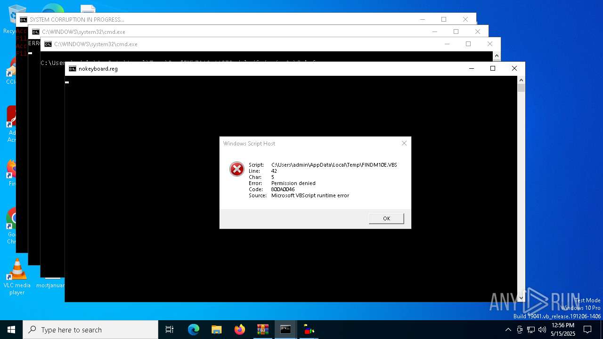Maximize the SYSTEM CORRUPTION IN PROGRESS window

(444, 19)
